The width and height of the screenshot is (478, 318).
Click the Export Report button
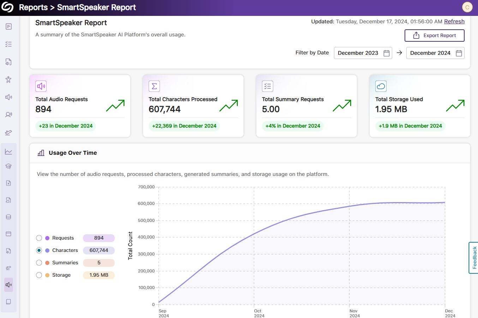click(x=434, y=35)
